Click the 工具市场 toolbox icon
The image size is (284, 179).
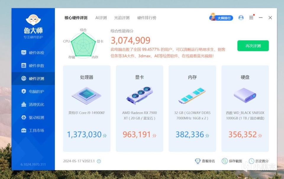click(24, 130)
